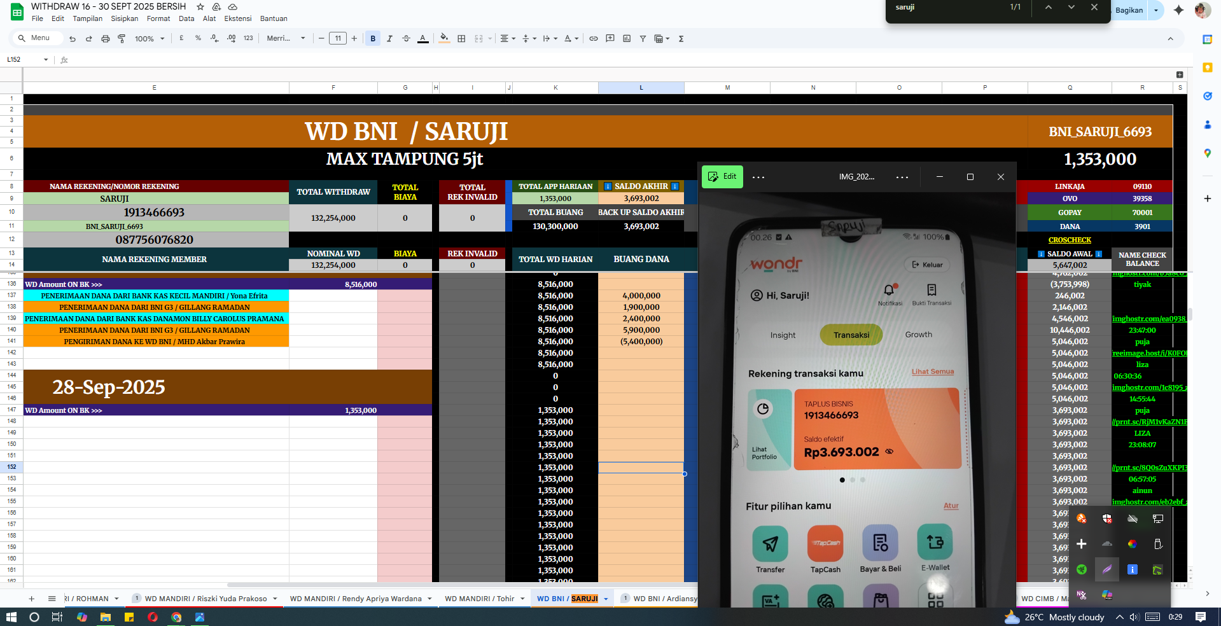Increase decimal places
The height and width of the screenshot is (626, 1221).
231,38
